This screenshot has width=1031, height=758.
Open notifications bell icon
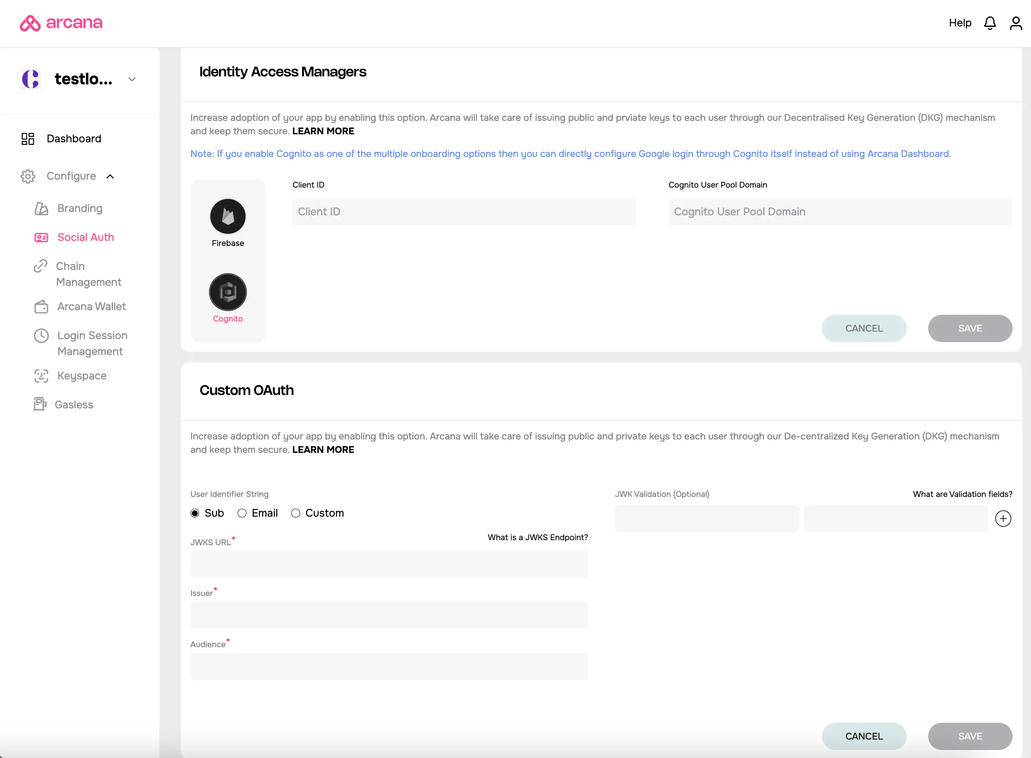coord(990,23)
